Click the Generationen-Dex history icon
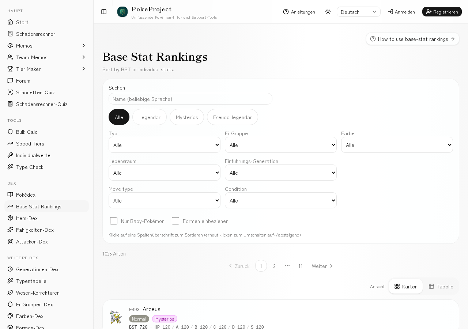Screen dimensions: 468x329 pos(10,269)
